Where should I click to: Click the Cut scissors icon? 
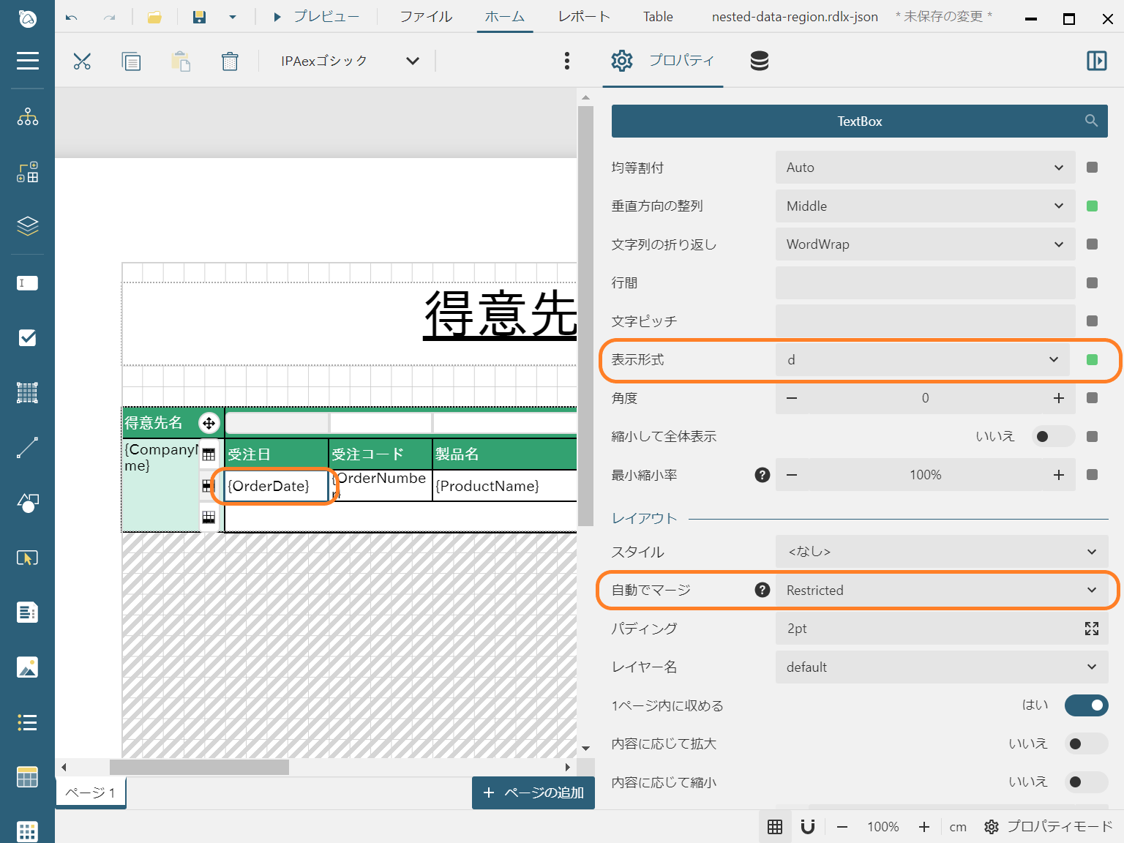tap(82, 61)
